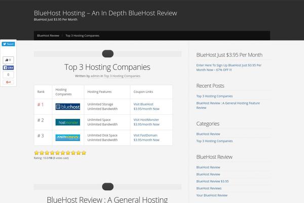304x203 pixels.
Task: Click the star rating row
Action: click(60, 153)
